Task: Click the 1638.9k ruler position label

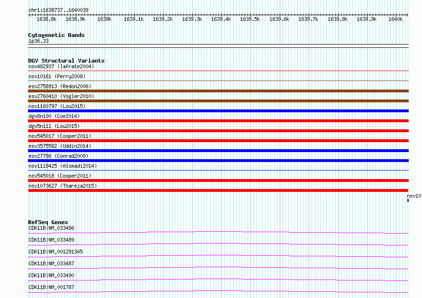Action: [x=75, y=19]
